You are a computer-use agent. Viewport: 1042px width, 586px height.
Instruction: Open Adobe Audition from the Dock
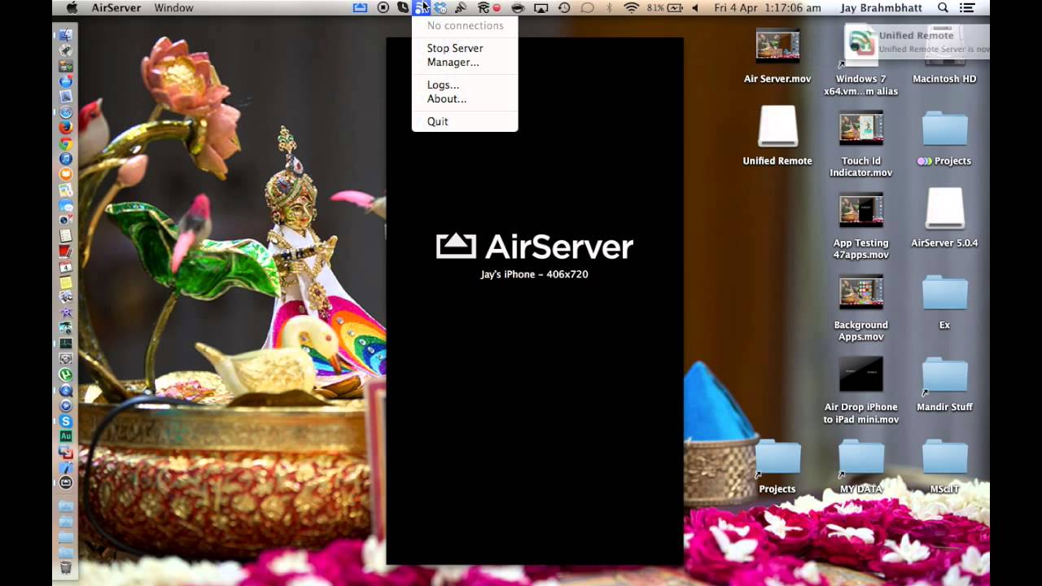click(66, 436)
